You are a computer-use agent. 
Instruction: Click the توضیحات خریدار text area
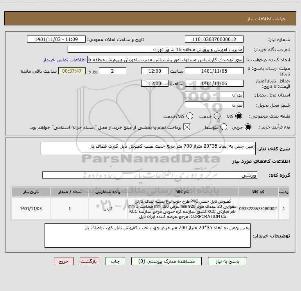pos(147,236)
